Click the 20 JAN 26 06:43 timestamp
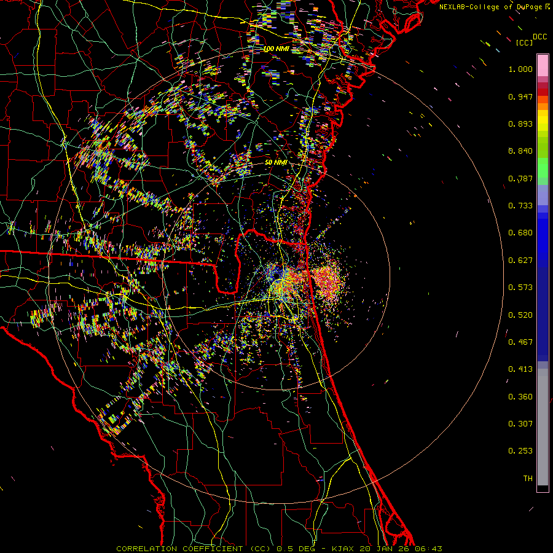The height and width of the screenshot is (553, 553). tap(401, 549)
